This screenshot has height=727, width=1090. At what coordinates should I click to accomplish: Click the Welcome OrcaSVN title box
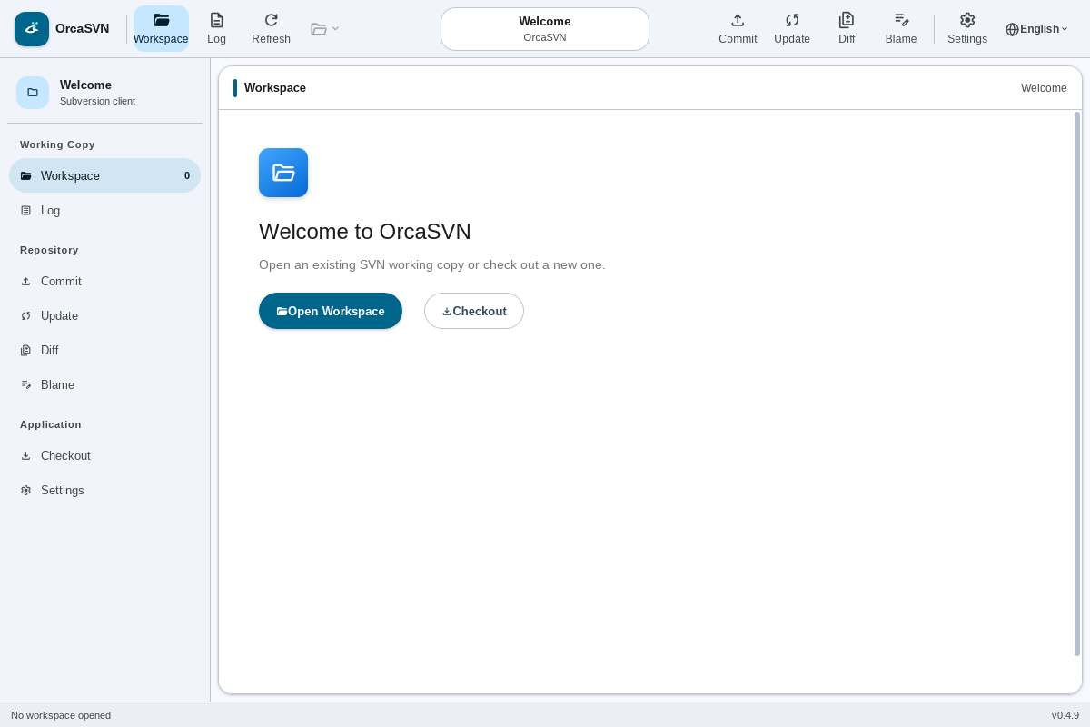pos(545,29)
